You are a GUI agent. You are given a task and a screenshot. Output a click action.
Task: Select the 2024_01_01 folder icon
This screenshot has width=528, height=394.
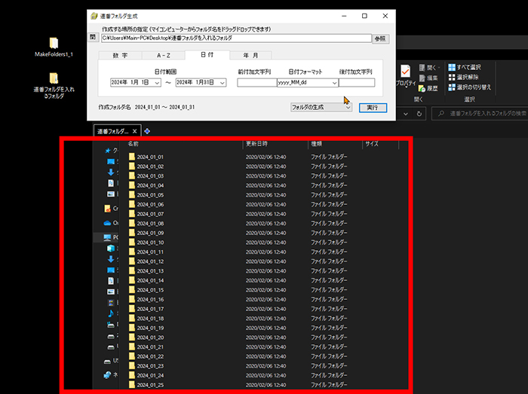[132, 157]
